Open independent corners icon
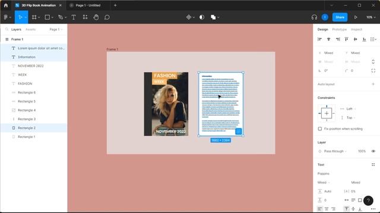Viewport: 380px width, 213px height. [x=373, y=70]
